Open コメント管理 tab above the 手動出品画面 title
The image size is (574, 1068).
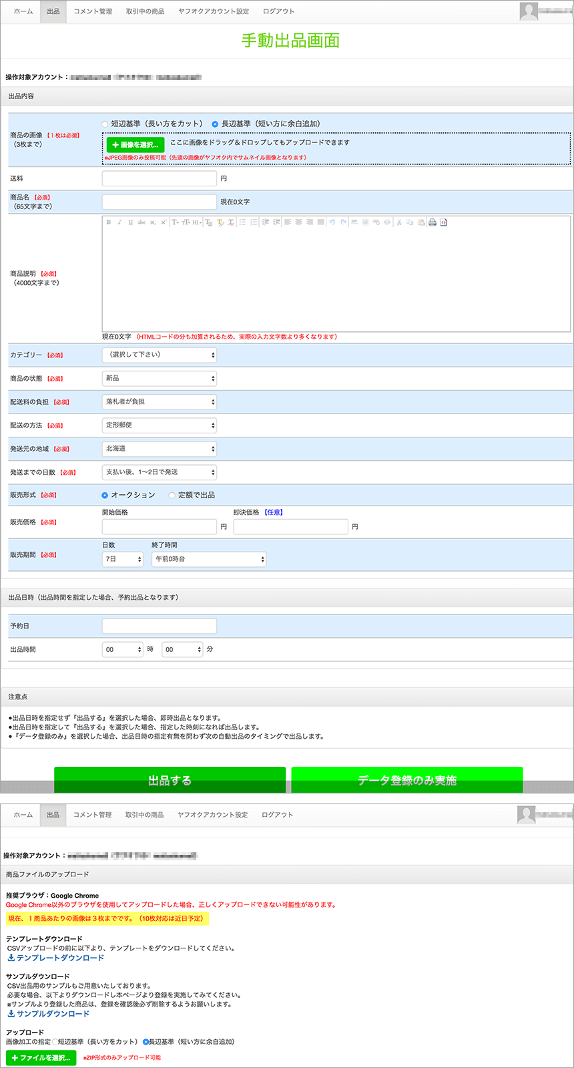(x=93, y=11)
